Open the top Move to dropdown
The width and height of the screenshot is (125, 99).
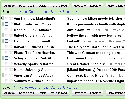coord(80,6)
